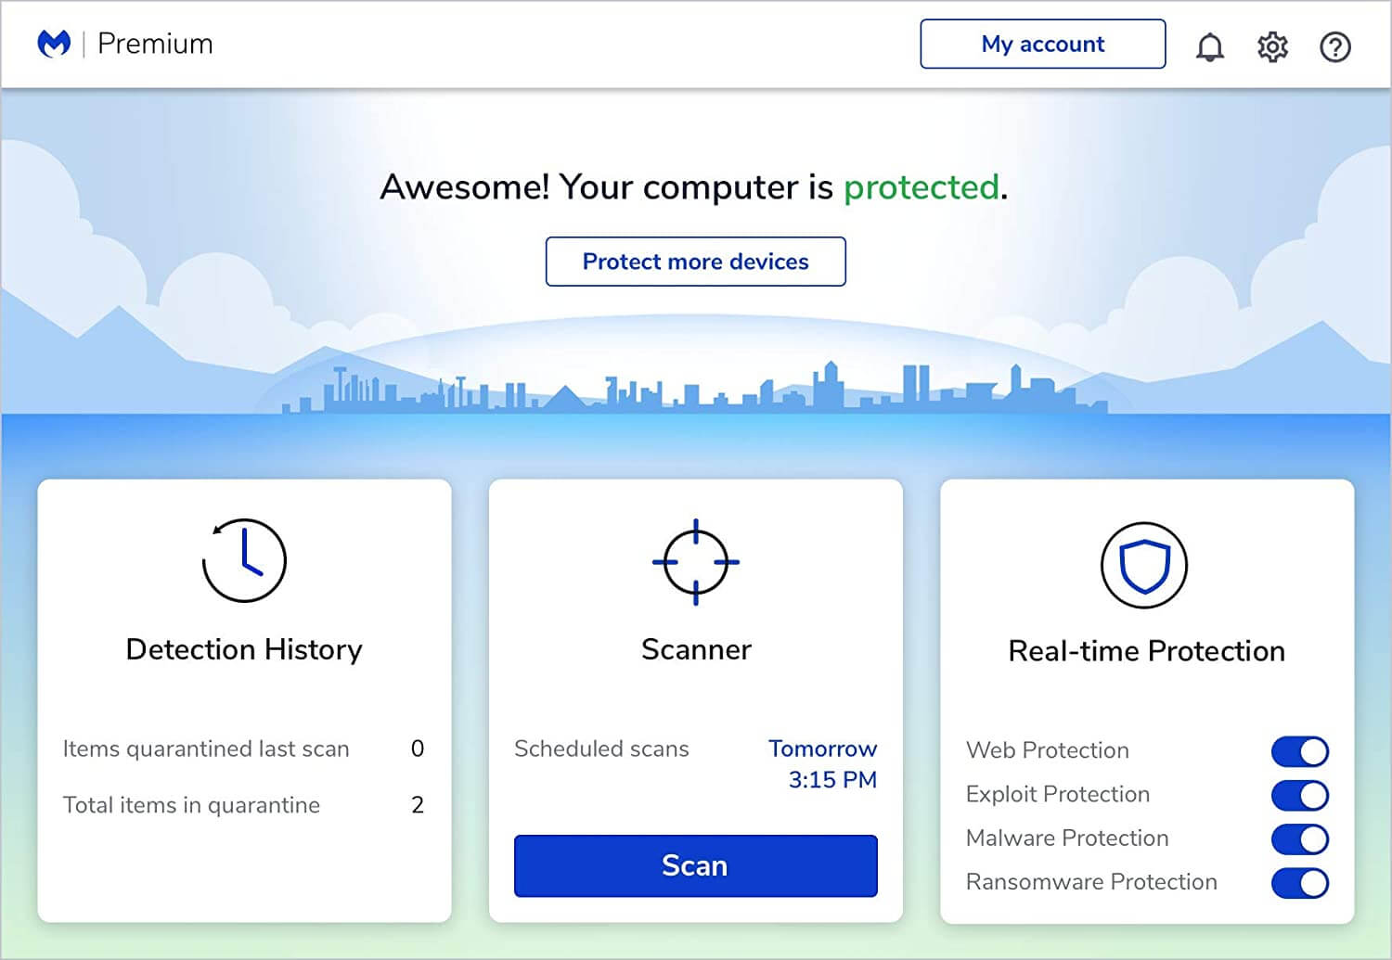Click the Total items in quarantine row
This screenshot has height=960, width=1392.
pos(243,805)
